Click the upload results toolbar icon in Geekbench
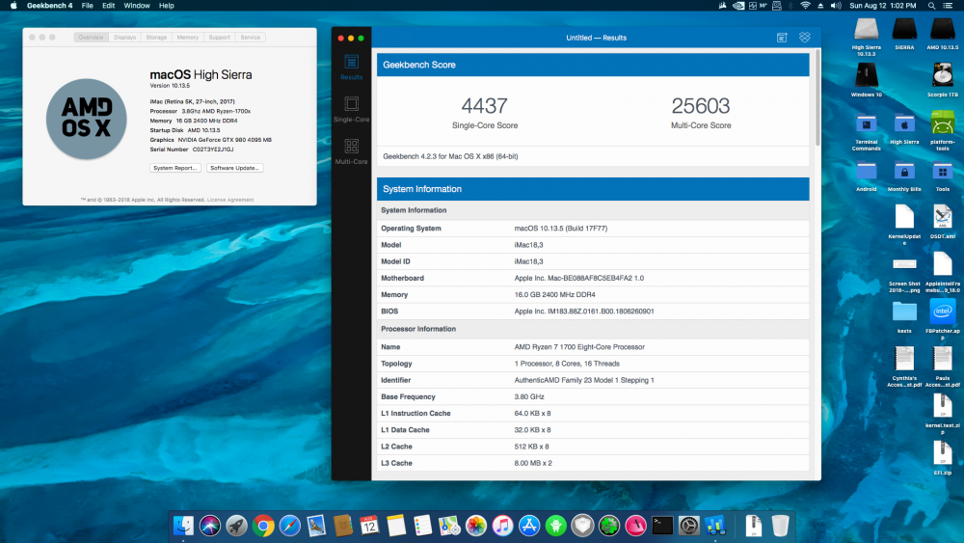Image resolution: width=964 pixels, height=543 pixels. point(782,38)
